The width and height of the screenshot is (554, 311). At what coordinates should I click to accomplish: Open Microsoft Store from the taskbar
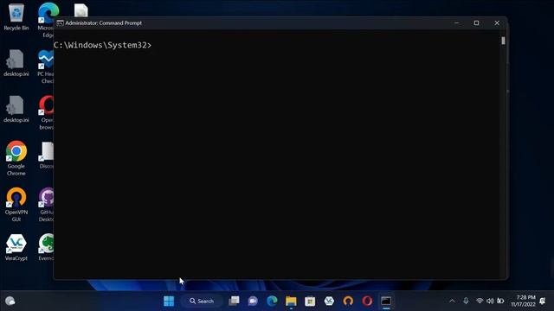[310, 301]
